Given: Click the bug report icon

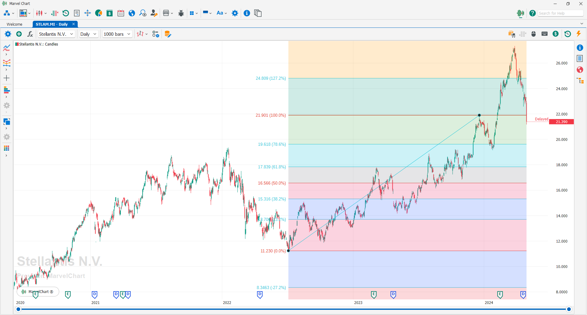Looking at the screenshot, I should 181,13.
